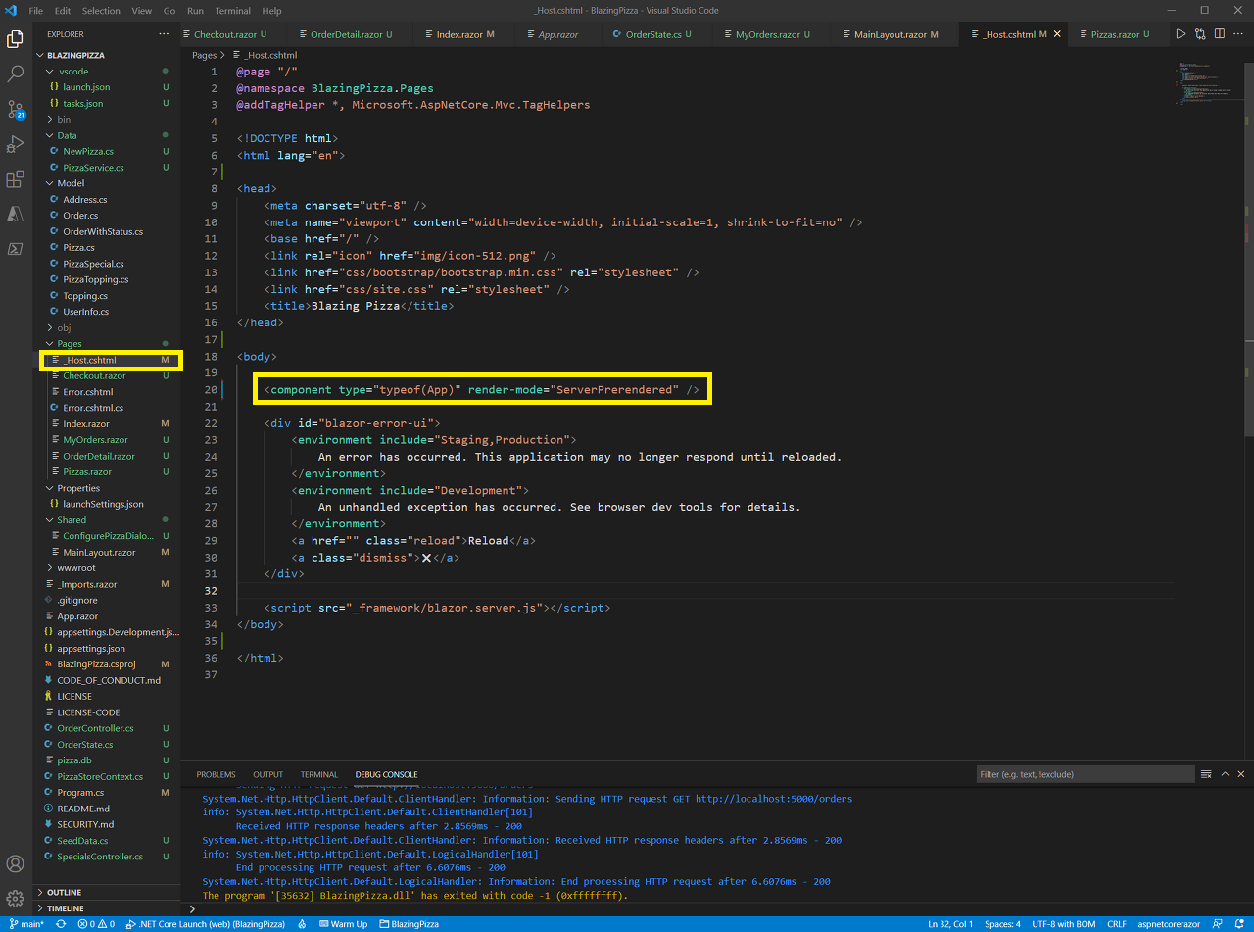Switch to the PROBLEMS panel tab
Screen dimensions: 1254x932
click(x=216, y=774)
